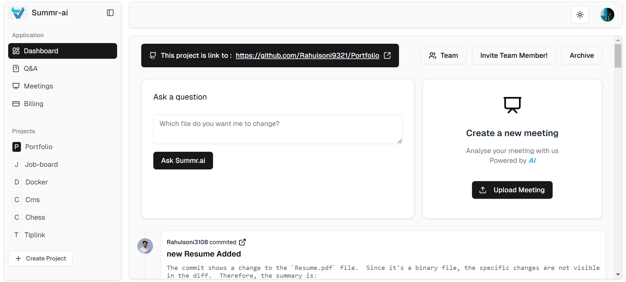Click Create Project button

pos(40,258)
